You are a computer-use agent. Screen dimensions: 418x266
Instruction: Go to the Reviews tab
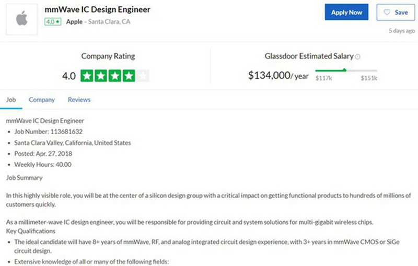79,100
